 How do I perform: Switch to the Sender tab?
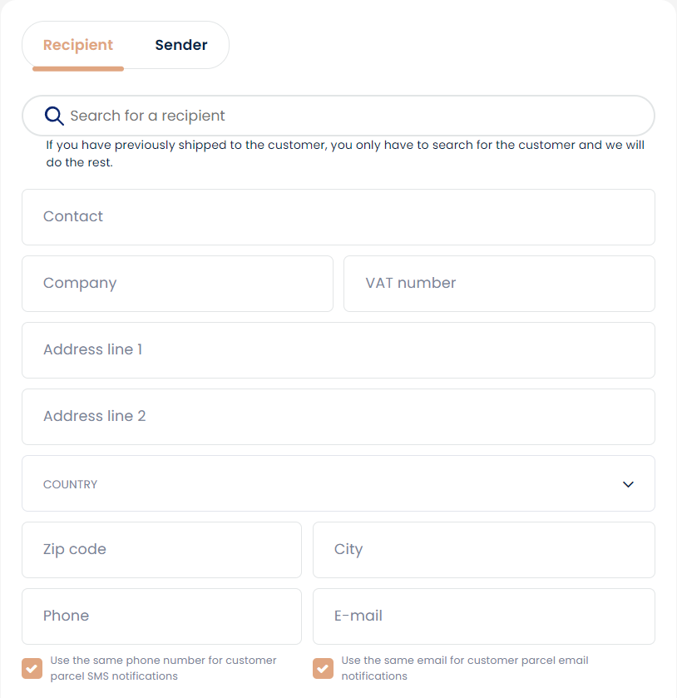coord(181,45)
